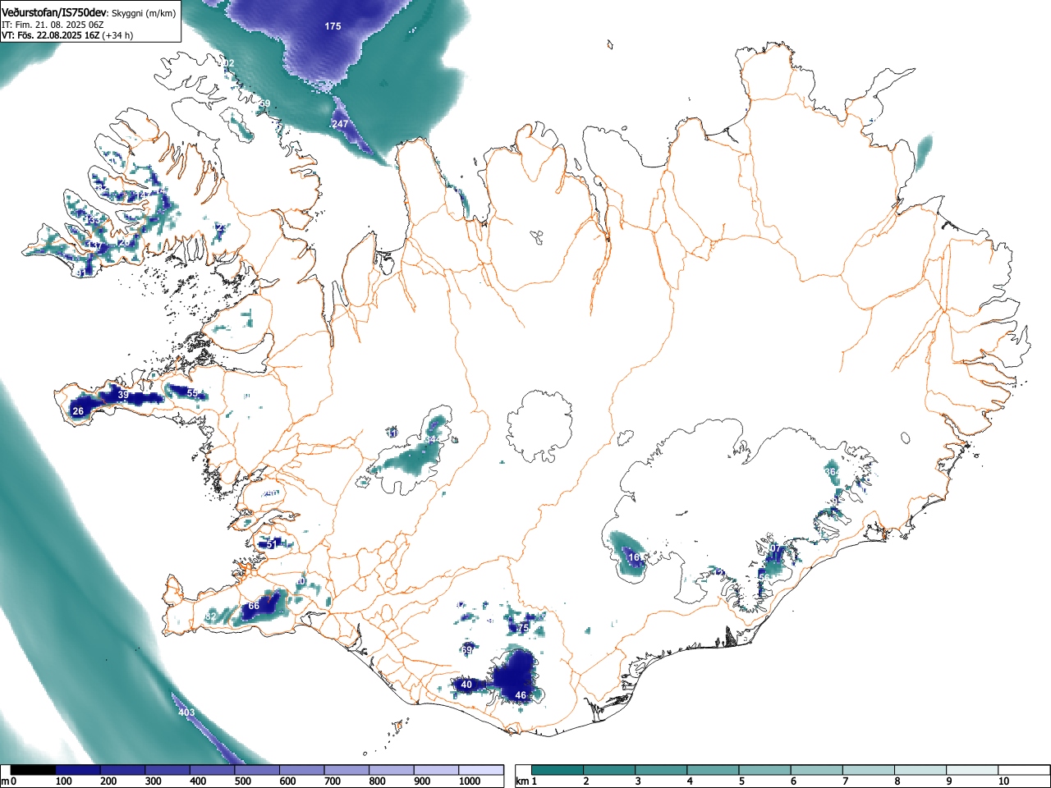This screenshot has height=788, width=1051.
Task: Click the 800 tick label on metre scale
Action: [377, 781]
